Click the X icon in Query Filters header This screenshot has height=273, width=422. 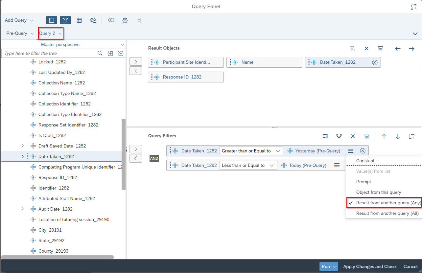tap(353, 136)
